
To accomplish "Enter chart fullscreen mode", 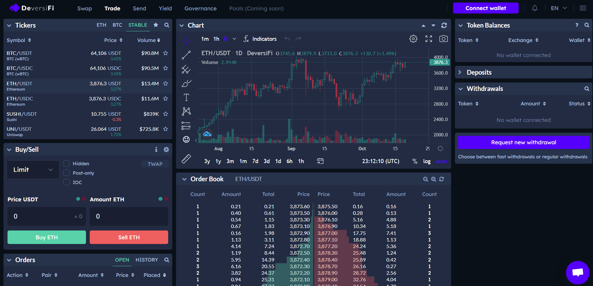I will click(x=429, y=39).
